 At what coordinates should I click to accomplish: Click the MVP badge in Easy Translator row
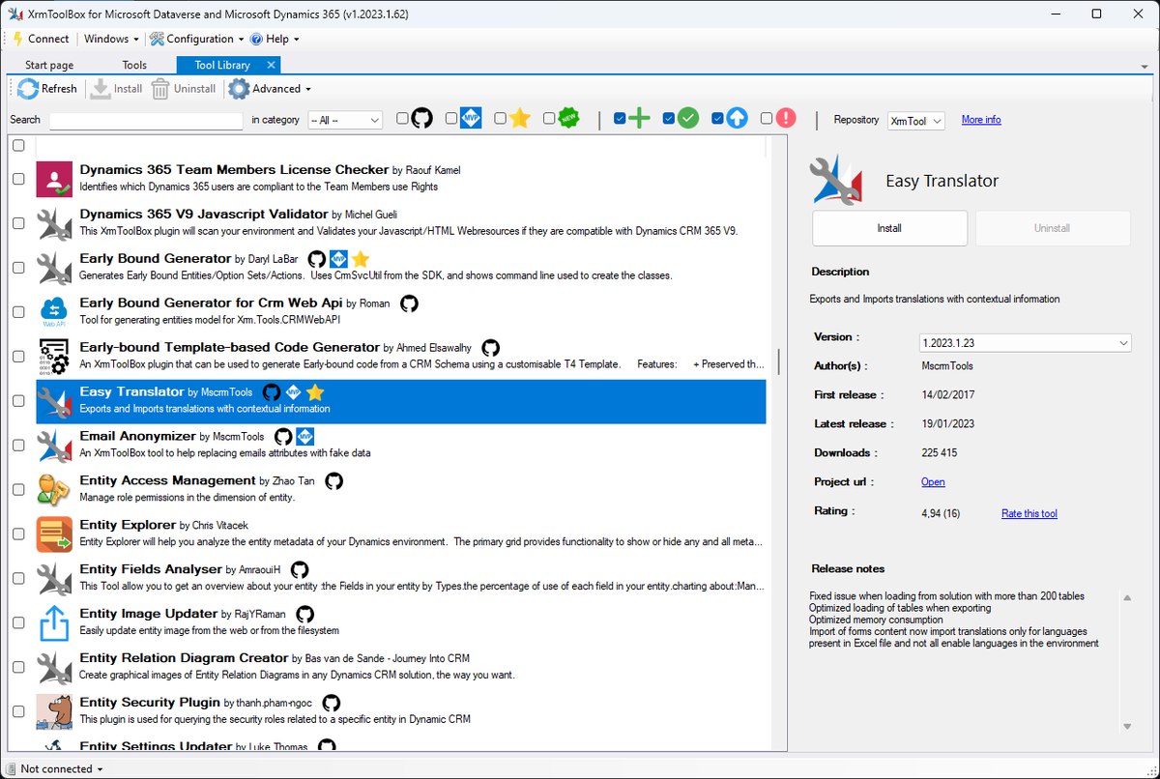[x=294, y=392]
